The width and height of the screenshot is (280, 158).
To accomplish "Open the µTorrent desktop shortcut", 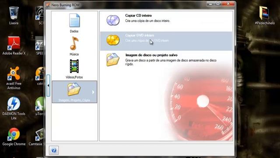I will (x=40, y=106).
